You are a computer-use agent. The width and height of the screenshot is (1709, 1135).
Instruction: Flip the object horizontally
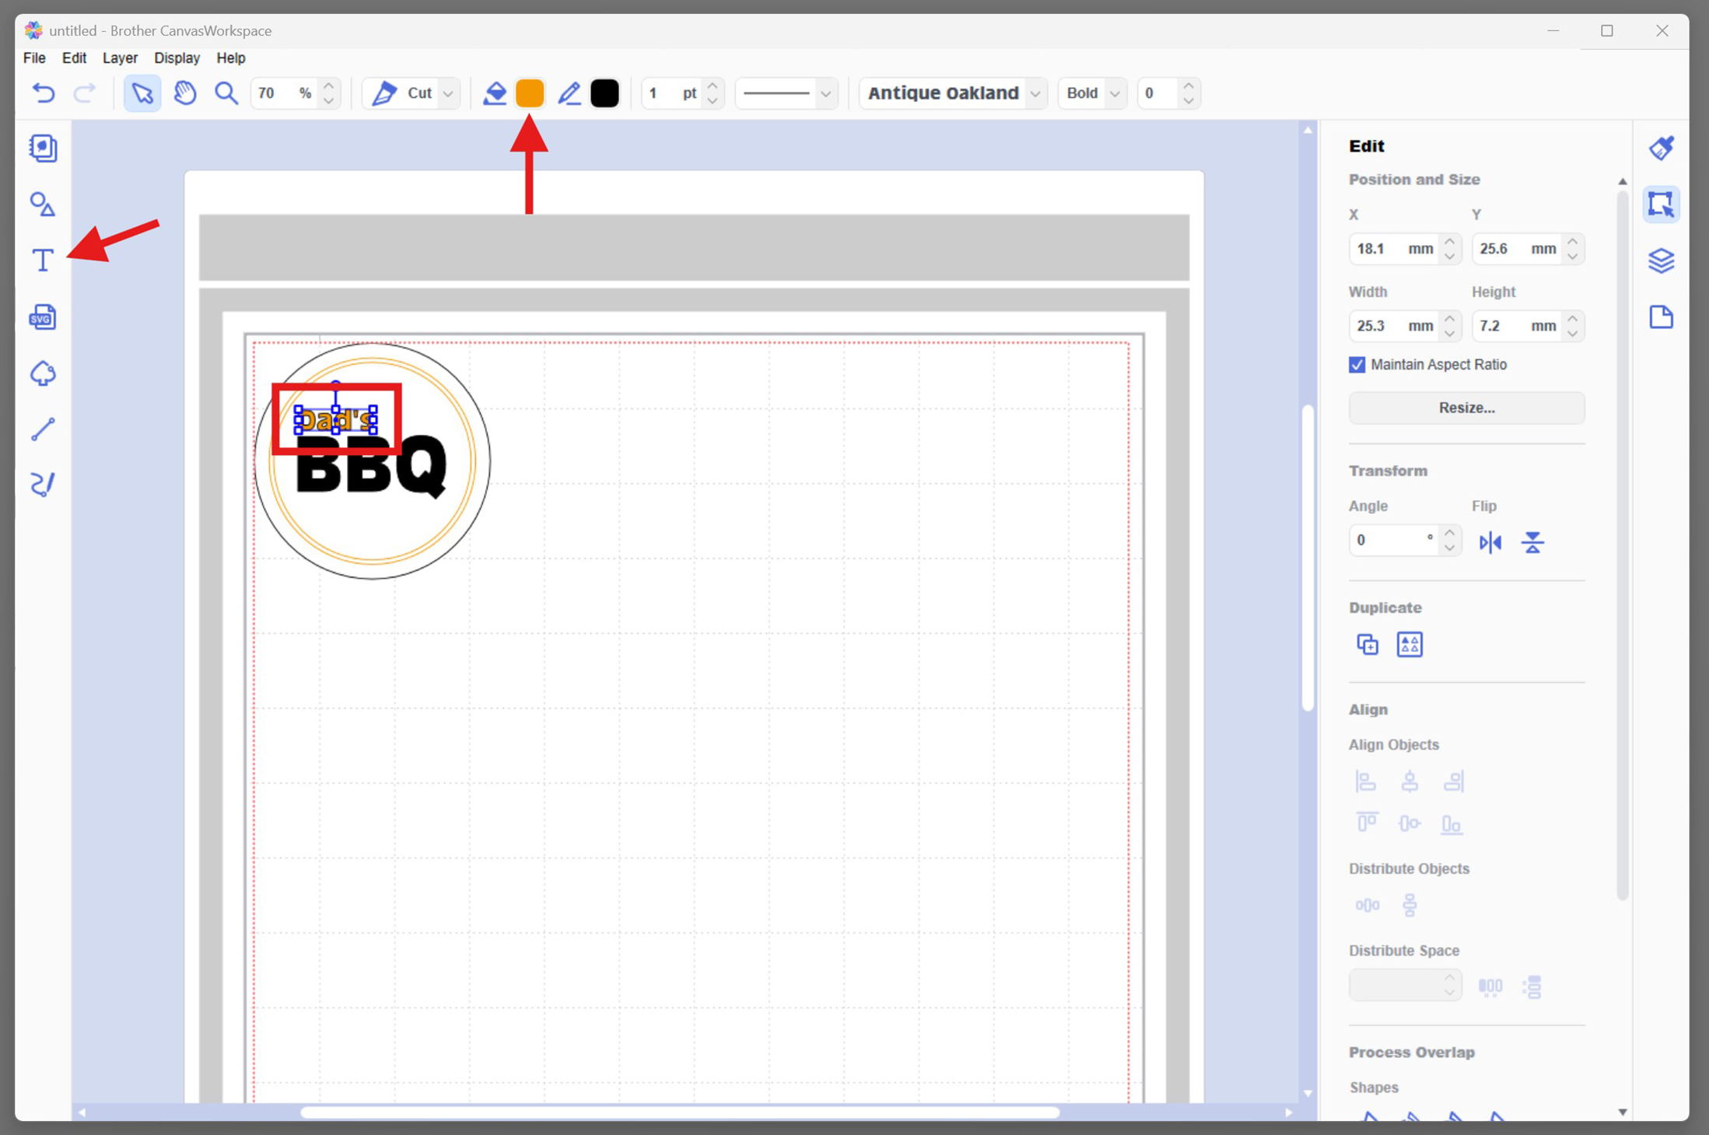coord(1490,542)
